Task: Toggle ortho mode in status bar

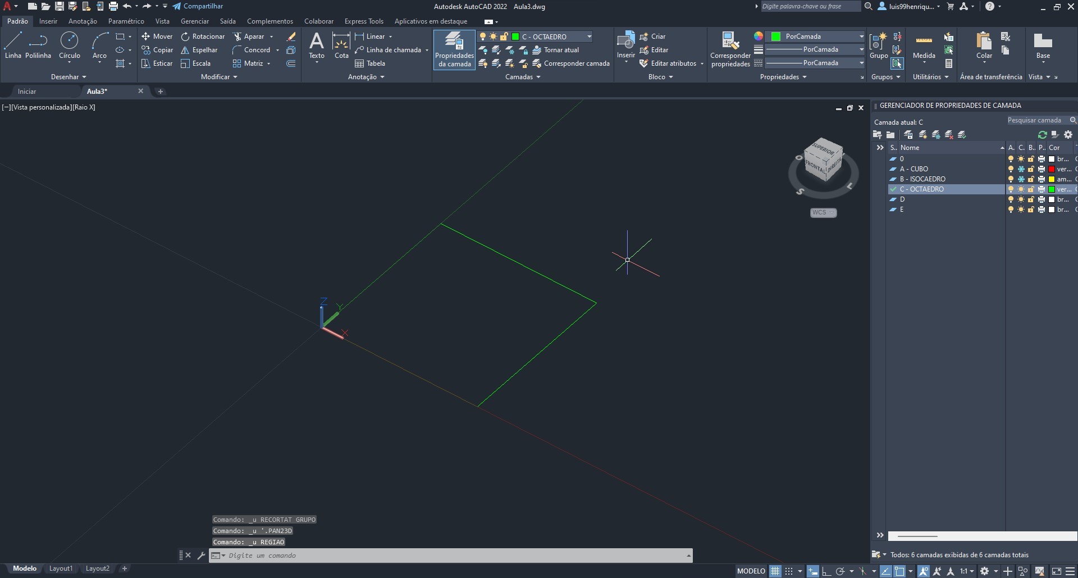Action: pyautogui.click(x=826, y=571)
